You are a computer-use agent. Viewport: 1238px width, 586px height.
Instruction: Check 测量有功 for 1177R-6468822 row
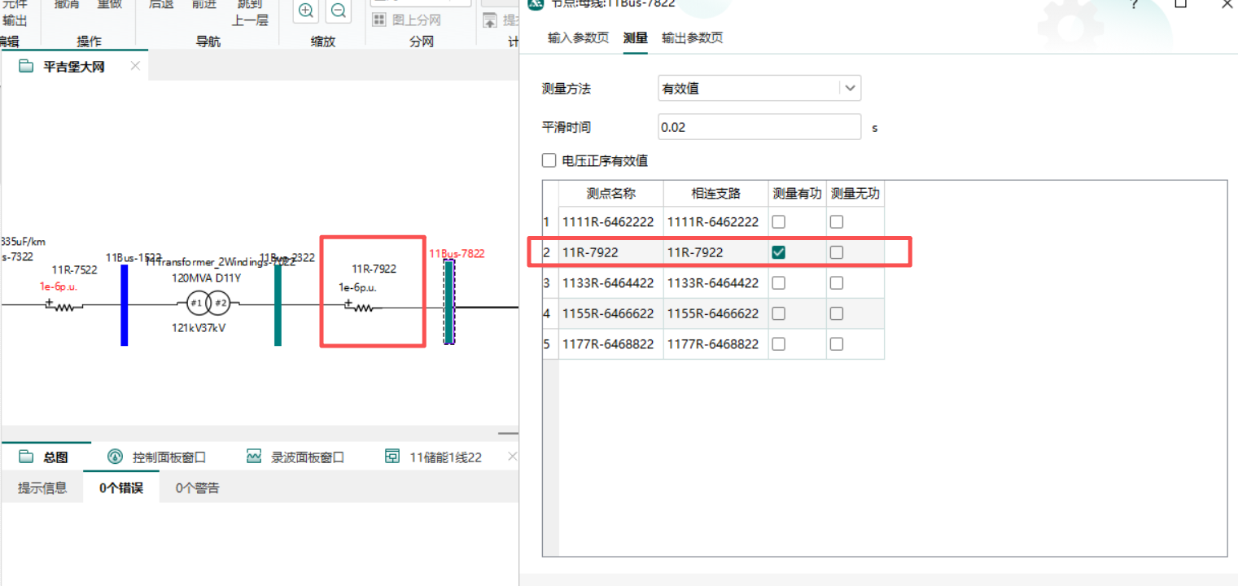coord(779,344)
